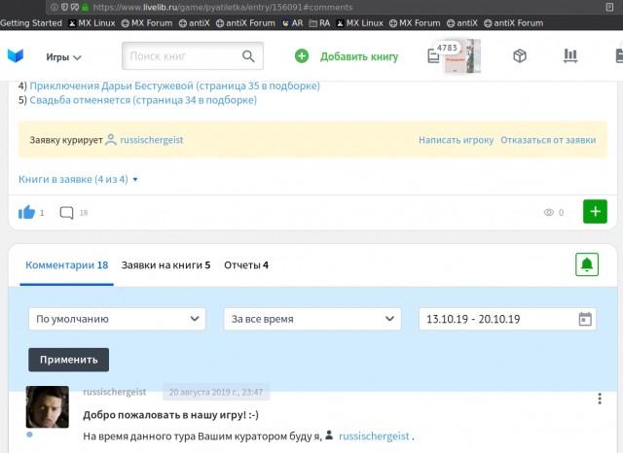623x453 pixels.
Task: Click the green plus add-book icon
Action: coord(302,56)
